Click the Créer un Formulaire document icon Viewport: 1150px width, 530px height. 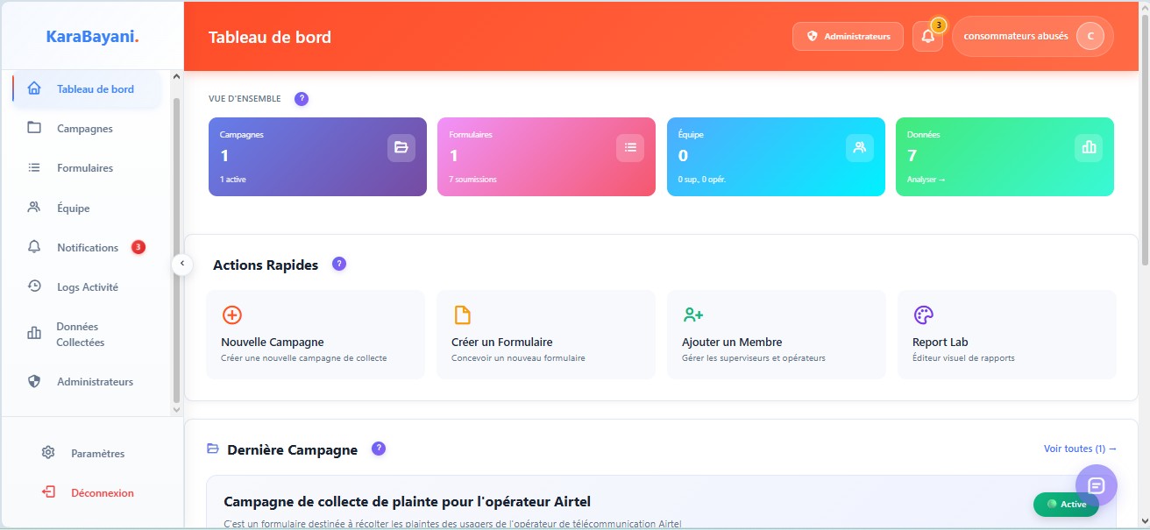[x=462, y=315]
